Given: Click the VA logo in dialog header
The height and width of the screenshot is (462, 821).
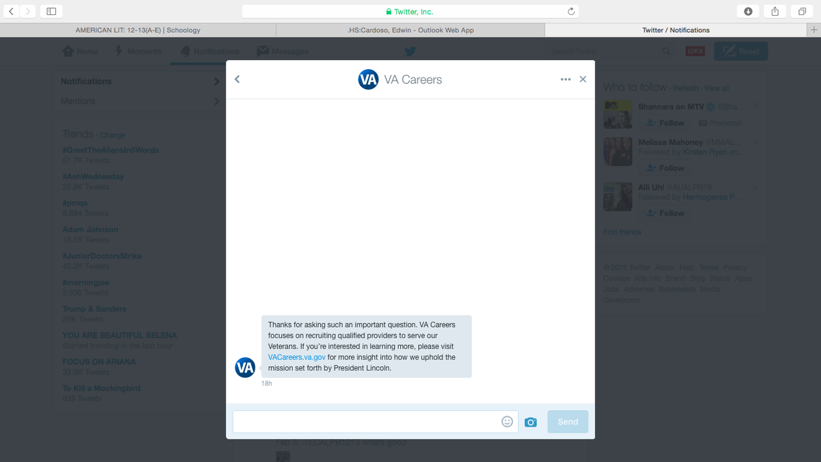Looking at the screenshot, I should click(x=368, y=79).
